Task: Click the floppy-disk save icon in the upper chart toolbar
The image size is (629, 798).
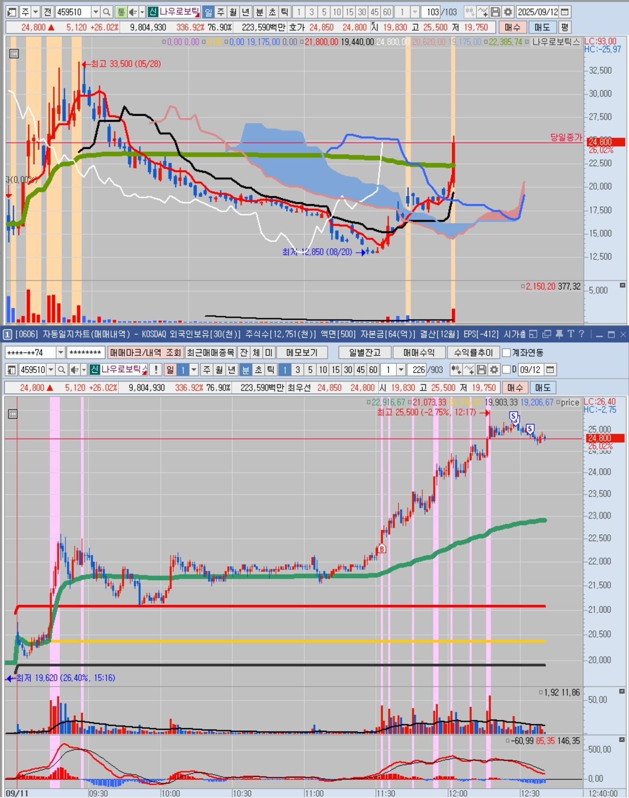Action: [x=496, y=12]
